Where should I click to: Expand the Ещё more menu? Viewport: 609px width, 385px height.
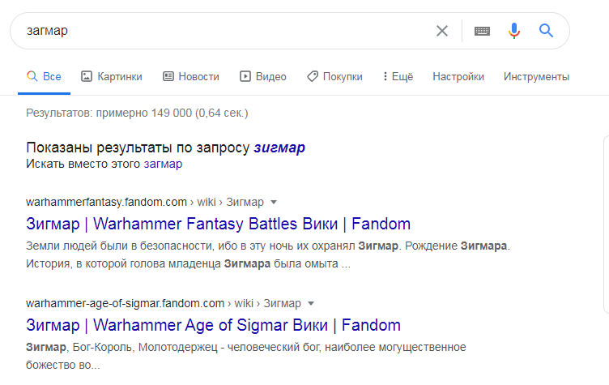(398, 77)
